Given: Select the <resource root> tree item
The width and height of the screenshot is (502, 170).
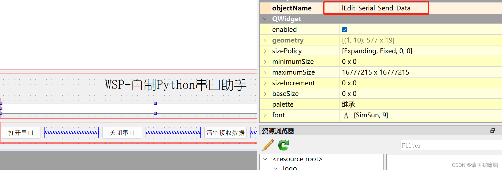Looking at the screenshot, I should pos(297,159).
